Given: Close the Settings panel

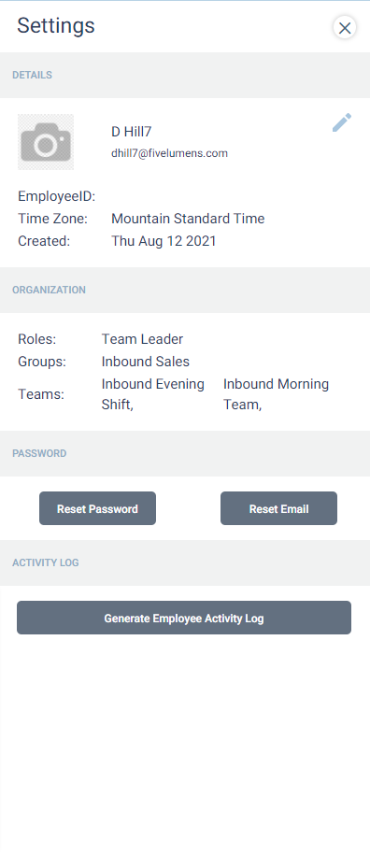Looking at the screenshot, I should pyautogui.click(x=345, y=27).
